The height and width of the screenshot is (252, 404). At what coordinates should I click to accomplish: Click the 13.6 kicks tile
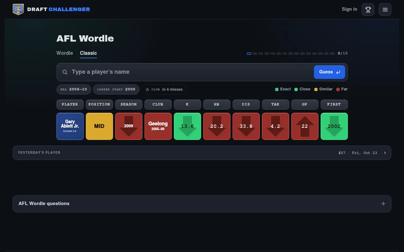click(x=187, y=126)
